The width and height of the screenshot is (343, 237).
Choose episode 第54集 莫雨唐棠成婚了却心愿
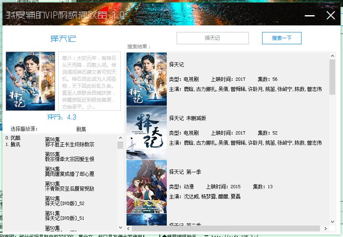coord(69,171)
